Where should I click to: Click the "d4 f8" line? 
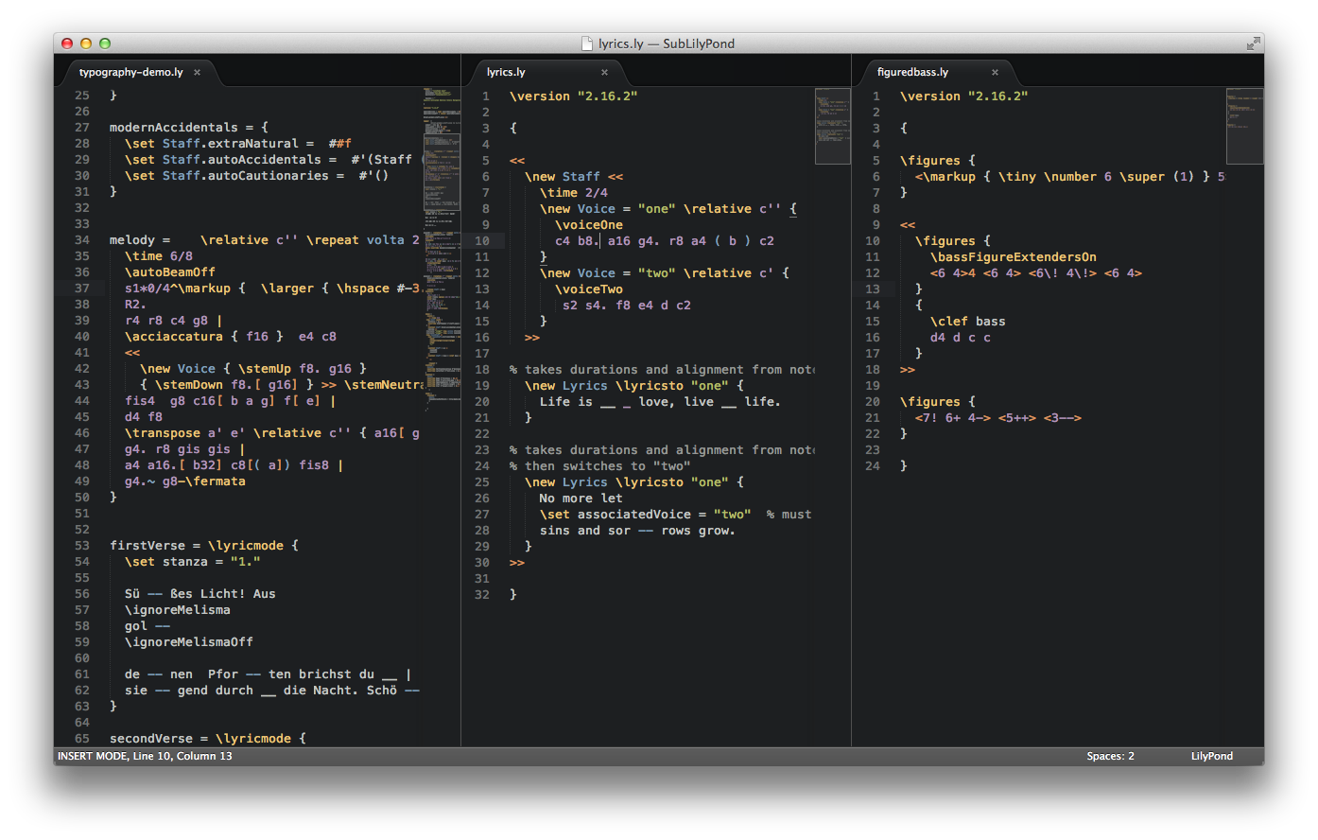144,417
